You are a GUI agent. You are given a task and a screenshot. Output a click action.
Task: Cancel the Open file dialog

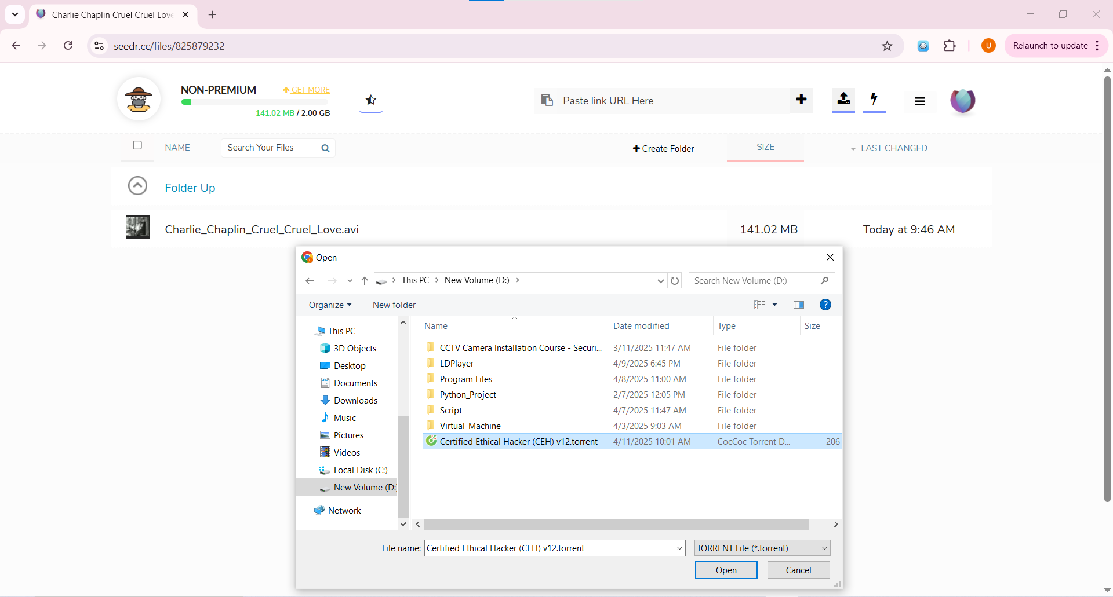point(798,570)
